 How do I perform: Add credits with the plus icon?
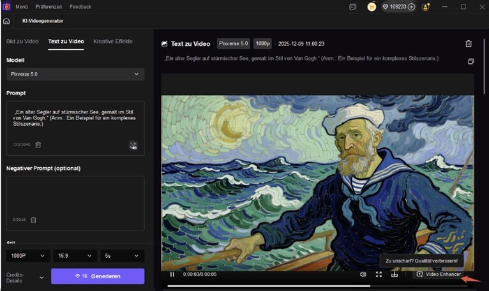[x=412, y=6]
